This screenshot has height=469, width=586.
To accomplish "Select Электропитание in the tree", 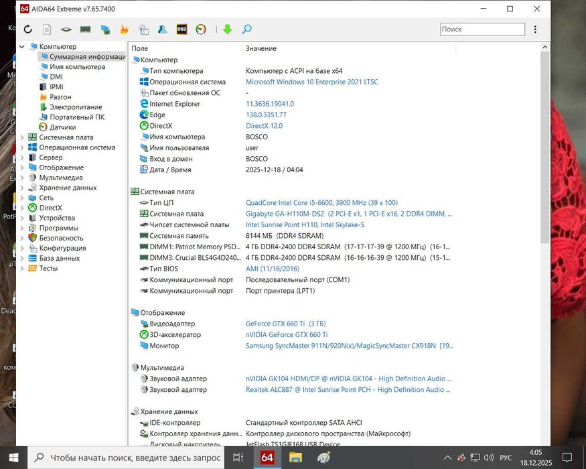I will [76, 107].
